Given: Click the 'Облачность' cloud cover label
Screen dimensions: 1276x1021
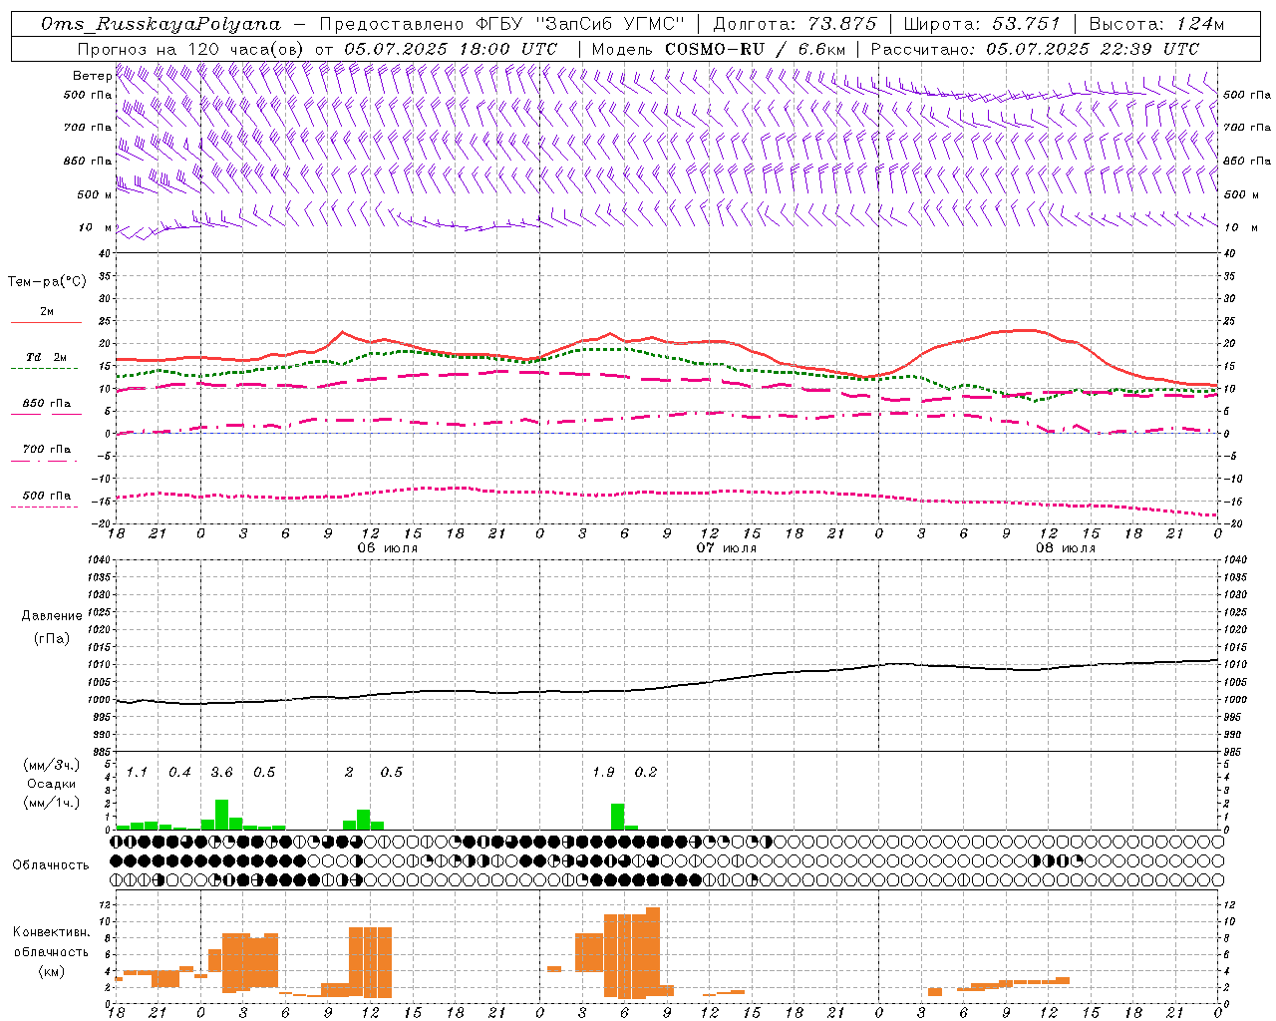Looking at the screenshot, I should pos(51,865).
